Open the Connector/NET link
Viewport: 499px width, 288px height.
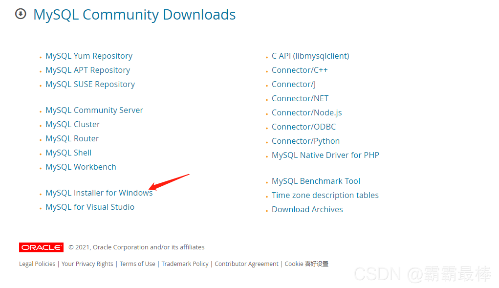(300, 98)
